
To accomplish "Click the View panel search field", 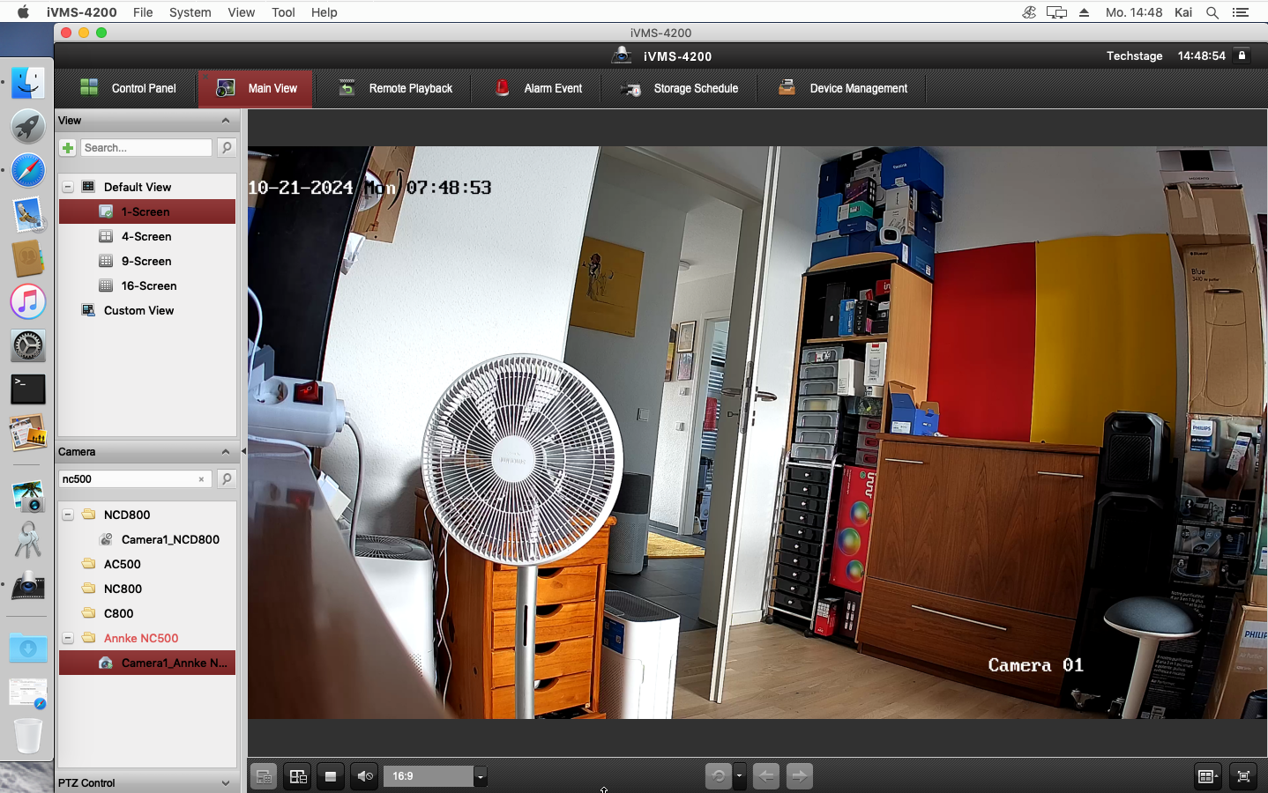I will (146, 148).
